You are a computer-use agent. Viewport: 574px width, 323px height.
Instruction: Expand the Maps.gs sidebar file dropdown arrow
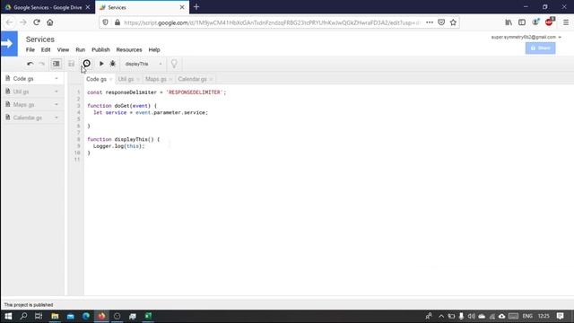pos(57,105)
